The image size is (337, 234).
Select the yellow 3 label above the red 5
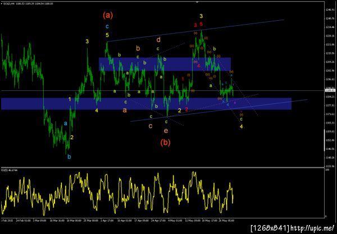tap(201, 16)
